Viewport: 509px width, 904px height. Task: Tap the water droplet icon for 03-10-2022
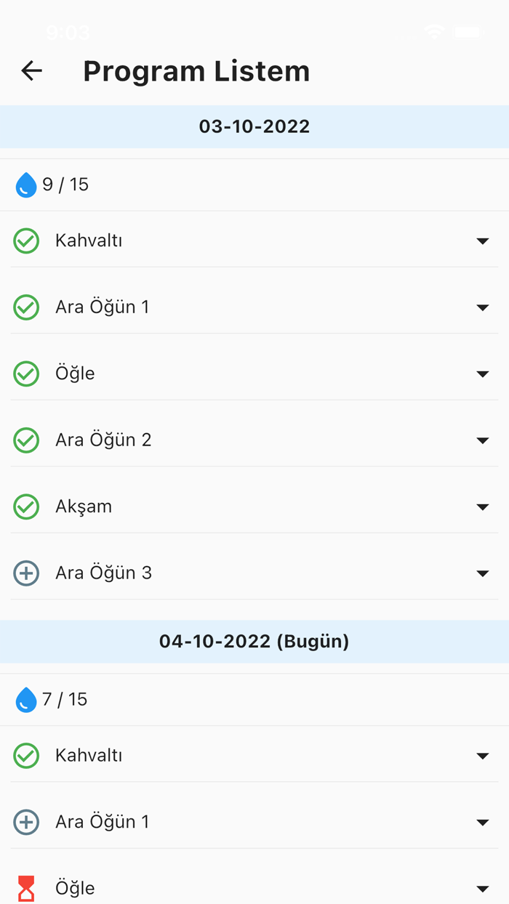pos(25,185)
